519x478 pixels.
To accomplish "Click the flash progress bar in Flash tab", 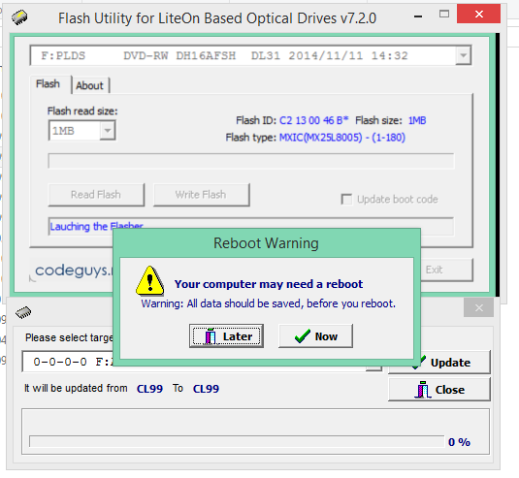I will (x=251, y=161).
